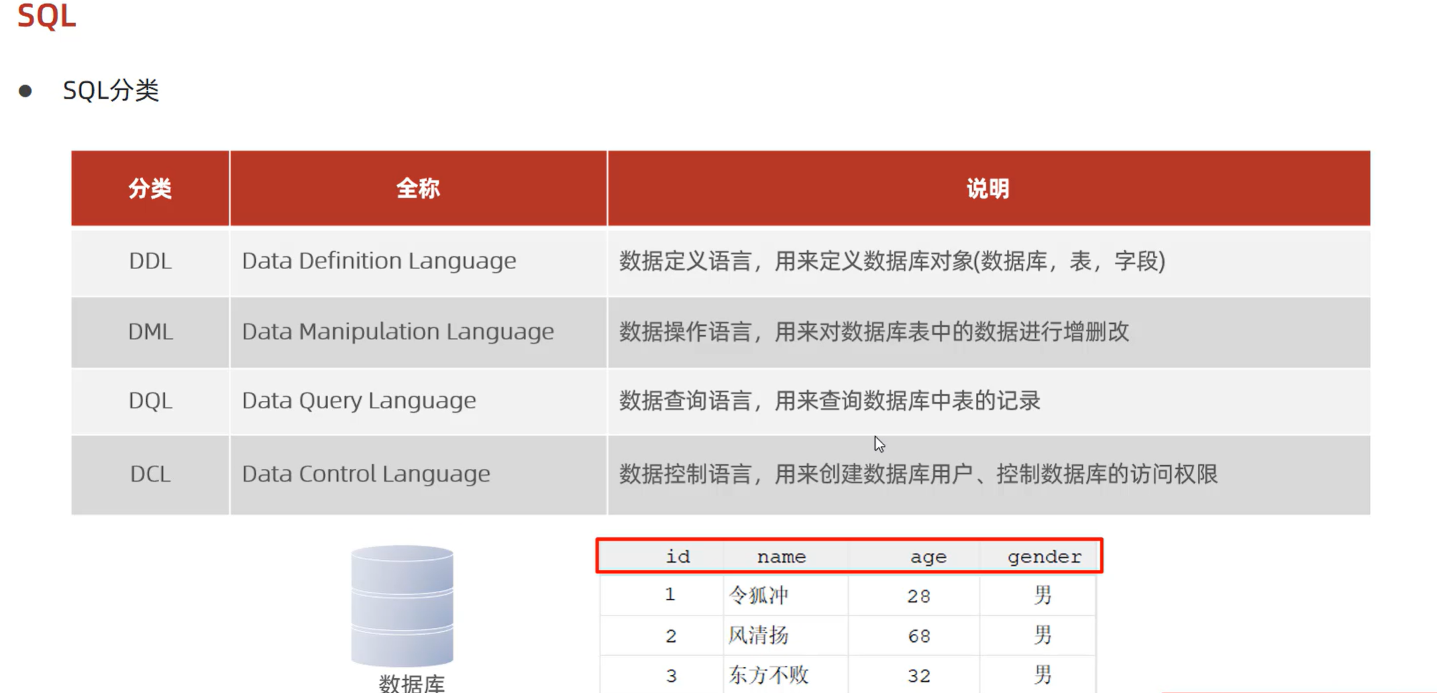Select the DCL cell
This screenshot has height=693, width=1437.
(150, 474)
